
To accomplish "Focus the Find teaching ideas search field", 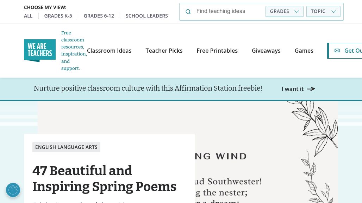I will point(229,11).
